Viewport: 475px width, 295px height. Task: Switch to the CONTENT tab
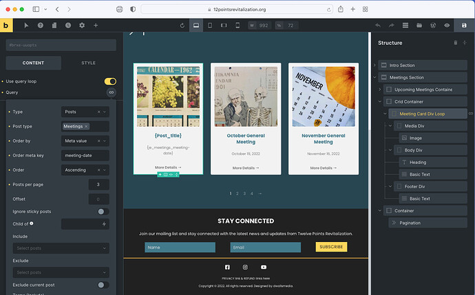[33, 63]
